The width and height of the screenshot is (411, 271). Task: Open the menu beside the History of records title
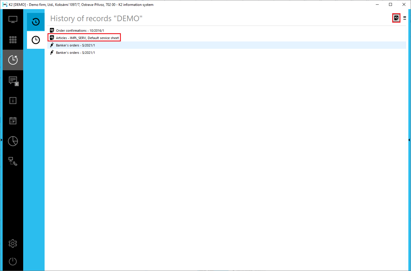coord(405,18)
